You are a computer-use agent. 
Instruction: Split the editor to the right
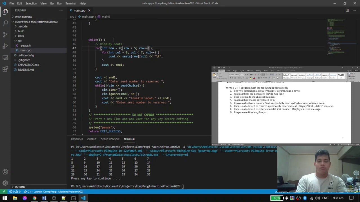click(347, 10)
